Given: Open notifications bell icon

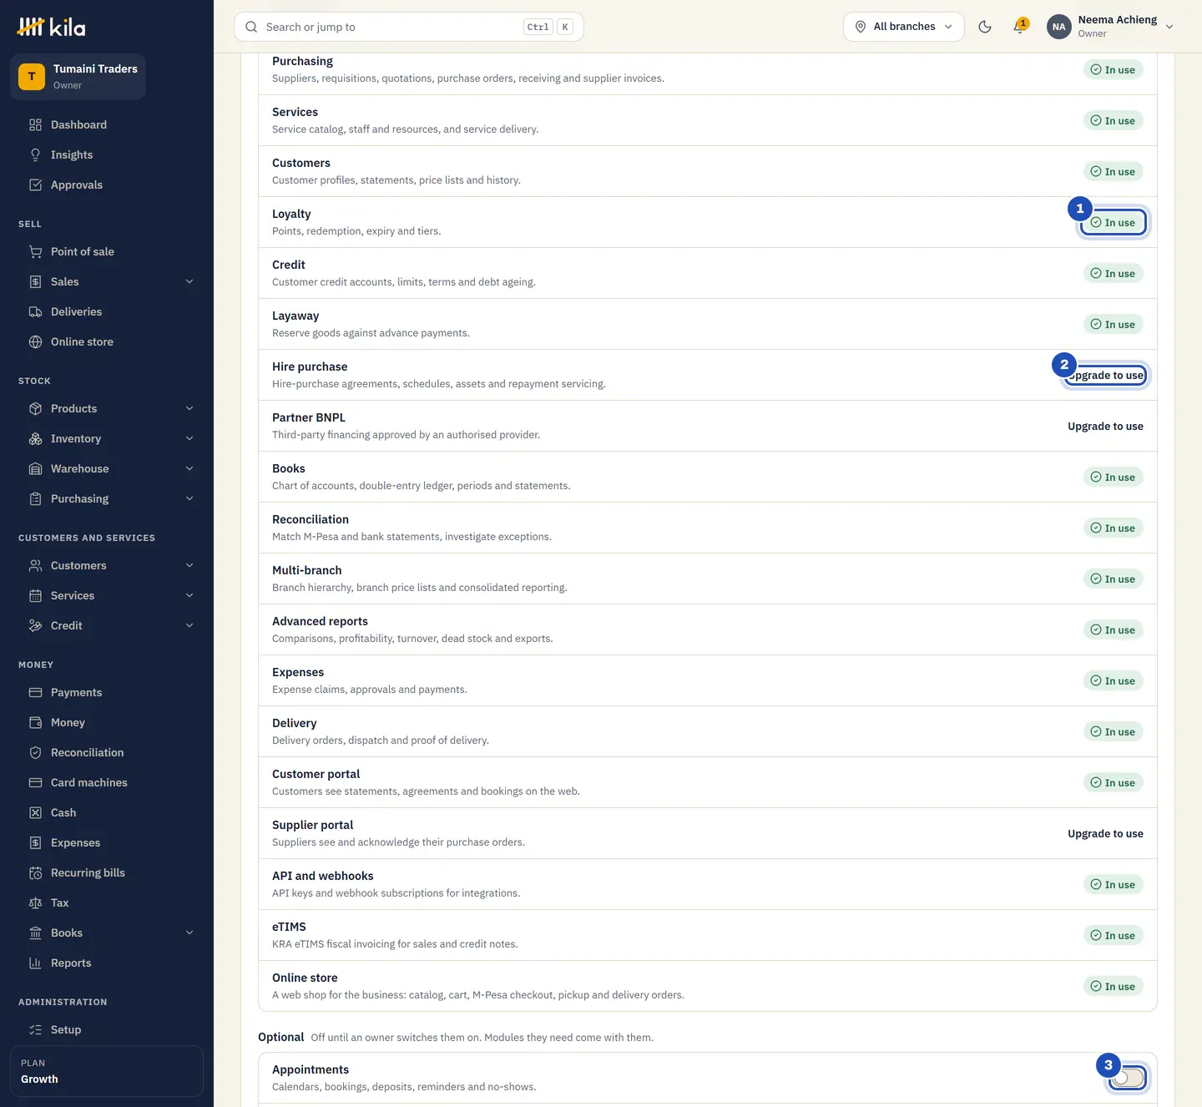Looking at the screenshot, I should [1019, 27].
